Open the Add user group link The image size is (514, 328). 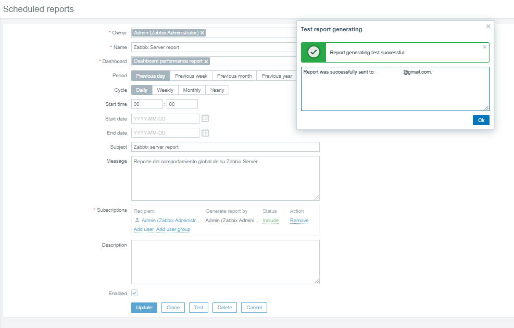coord(173,229)
